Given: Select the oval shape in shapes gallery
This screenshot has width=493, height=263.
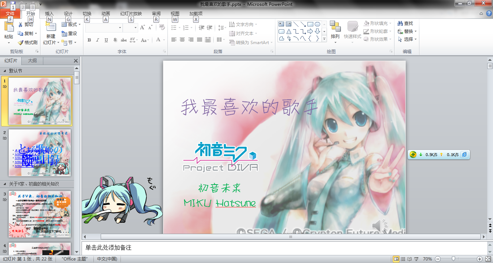Looking at the screenshot, I should [318, 24].
